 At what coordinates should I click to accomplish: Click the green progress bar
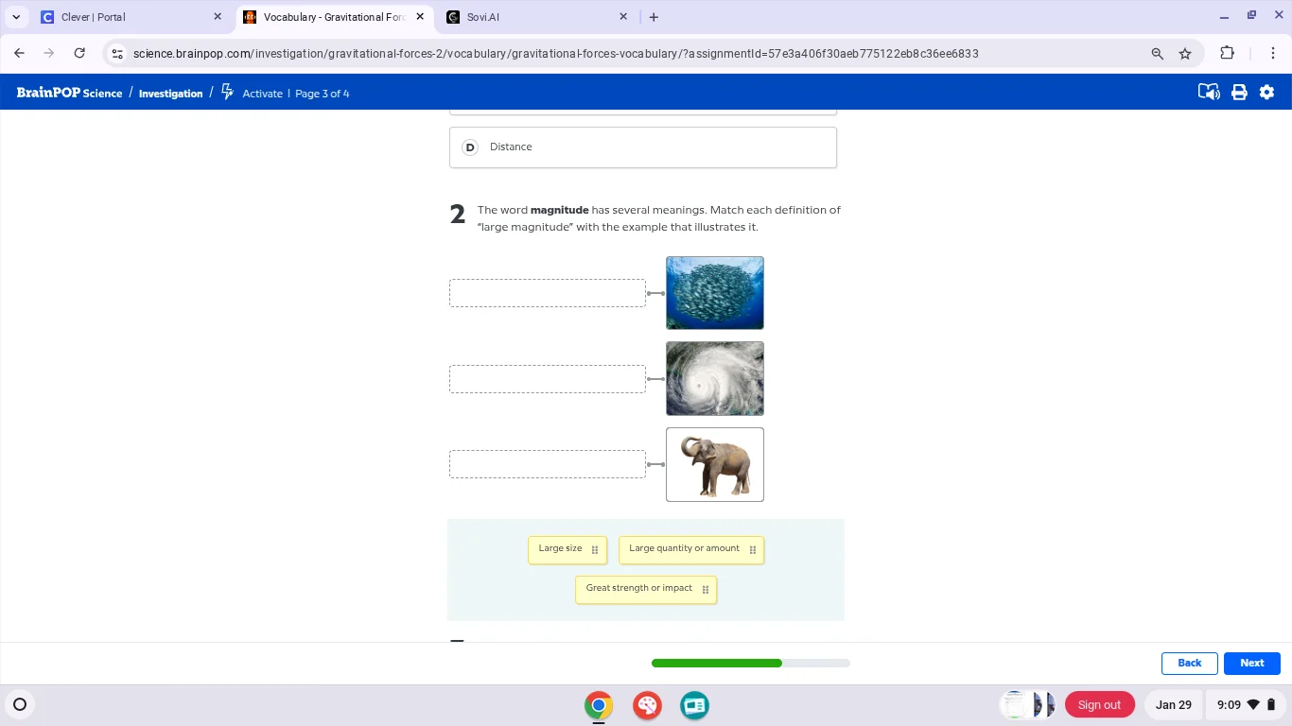(x=717, y=664)
